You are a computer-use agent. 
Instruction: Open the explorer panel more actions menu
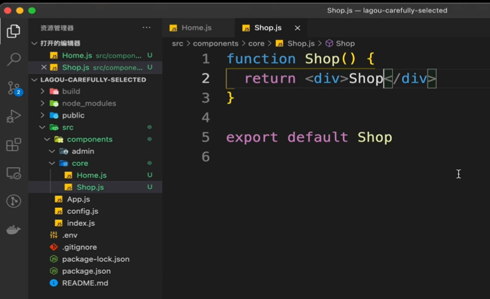pyautogui.click(x=146, y=28)
